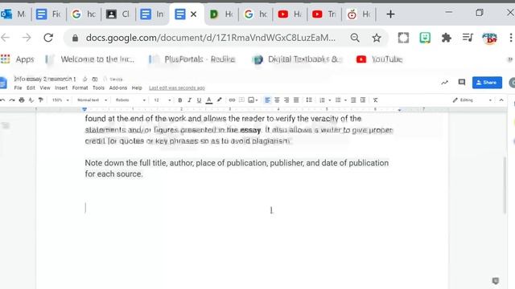Click the clear formatting icon
The height and width of the screenshot is (289, 515).
[376, 100]
